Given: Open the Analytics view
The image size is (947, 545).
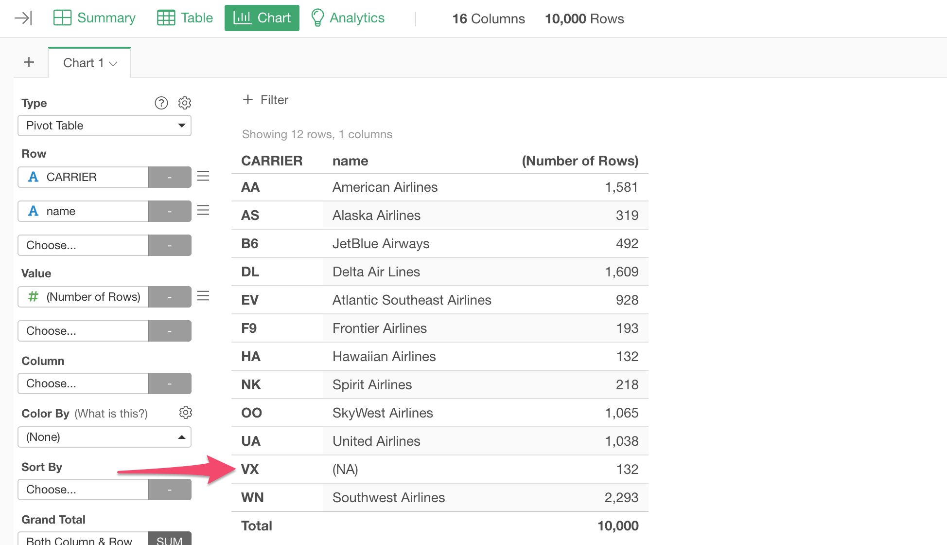Looking at the screenshot, I should coord(348,18).
